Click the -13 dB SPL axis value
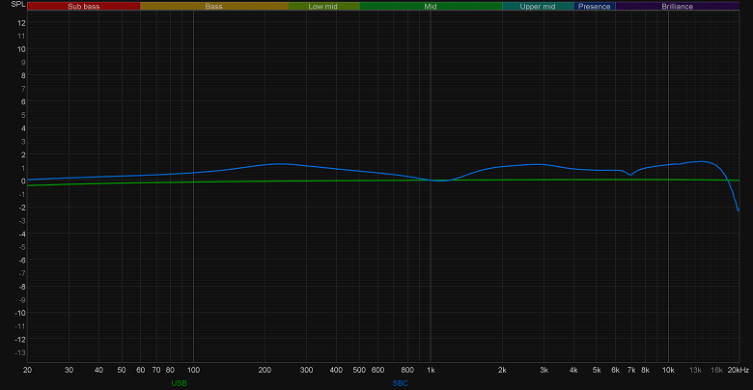The height and width of the screenshot is (390, 753). pyautogui.click(x=21, y=352)
